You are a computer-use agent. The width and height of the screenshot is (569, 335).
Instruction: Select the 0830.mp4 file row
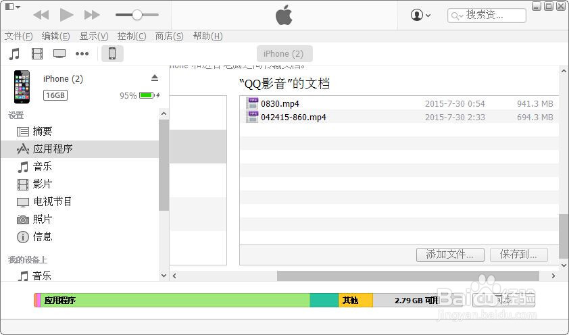tap(399, 104)
